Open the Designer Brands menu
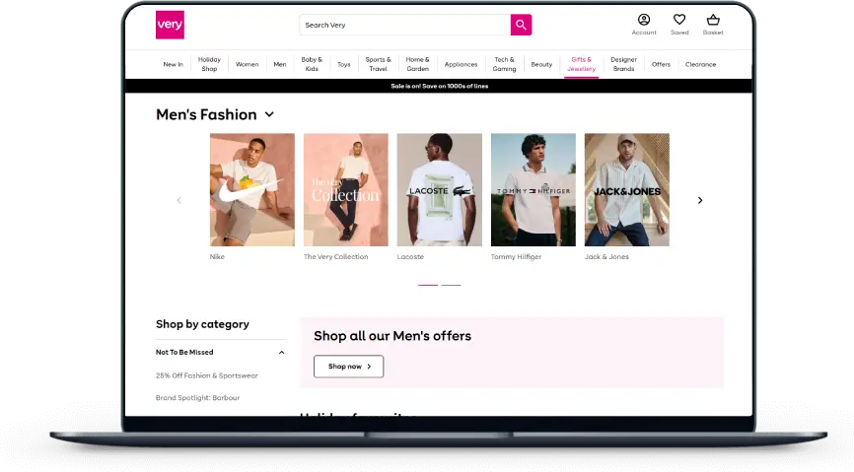 [623, 64]
